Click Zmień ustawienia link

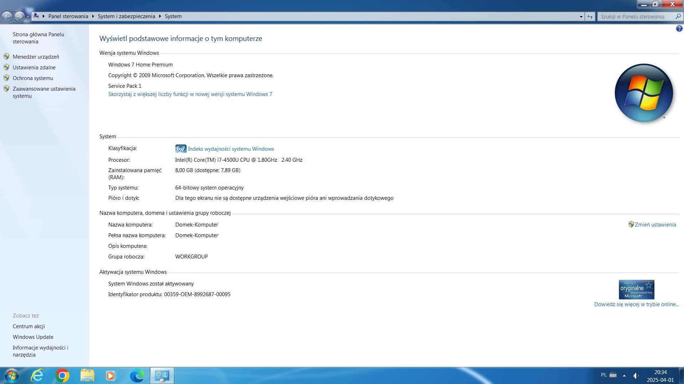click(655, 225)
